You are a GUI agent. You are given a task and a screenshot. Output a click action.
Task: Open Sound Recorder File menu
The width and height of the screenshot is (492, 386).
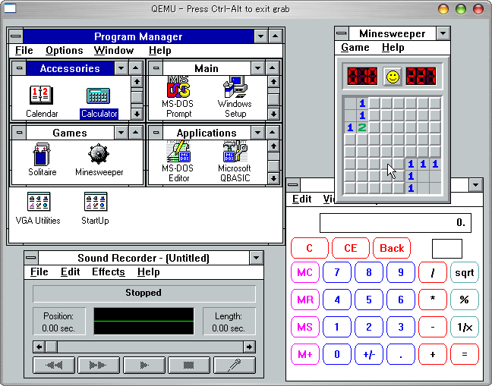coord(39,271)
